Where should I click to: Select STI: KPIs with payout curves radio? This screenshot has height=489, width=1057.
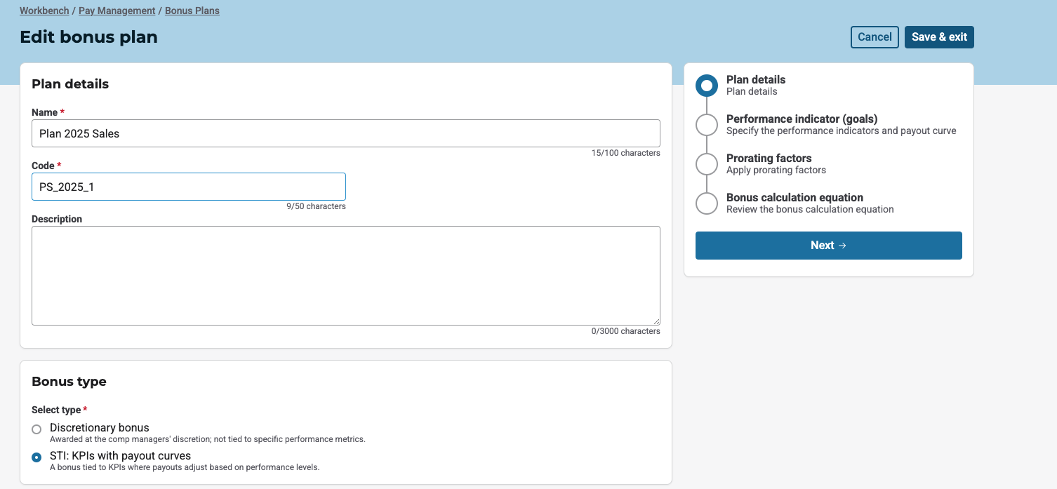coord(36,457)
